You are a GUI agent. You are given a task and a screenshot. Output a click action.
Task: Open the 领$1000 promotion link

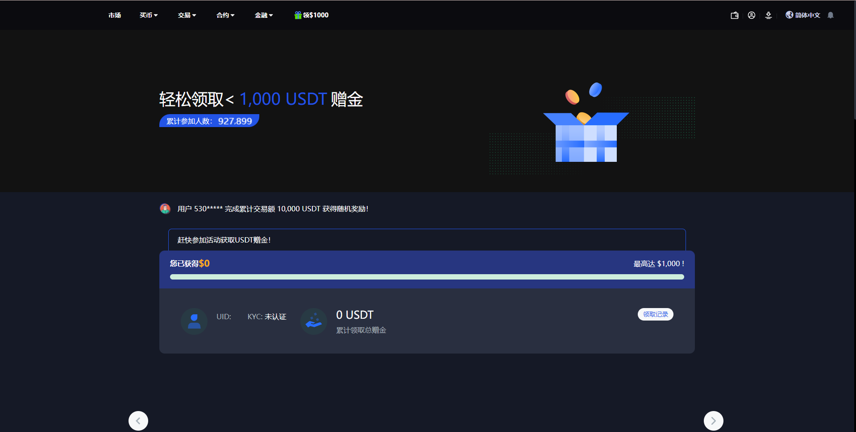(316, 15)
